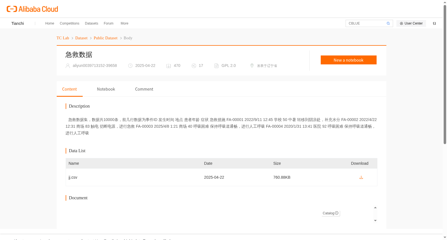The image size is (447, 240).
Task: Open the Datasets menu item
Action: 91,23
